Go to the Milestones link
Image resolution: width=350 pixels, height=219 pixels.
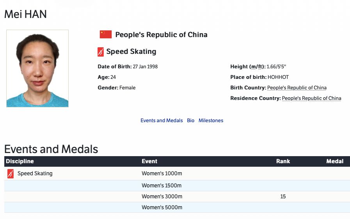coord(211,121)
